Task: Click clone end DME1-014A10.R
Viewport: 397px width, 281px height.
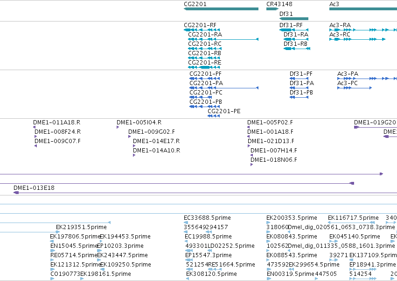Action: [x=134, y=155]
